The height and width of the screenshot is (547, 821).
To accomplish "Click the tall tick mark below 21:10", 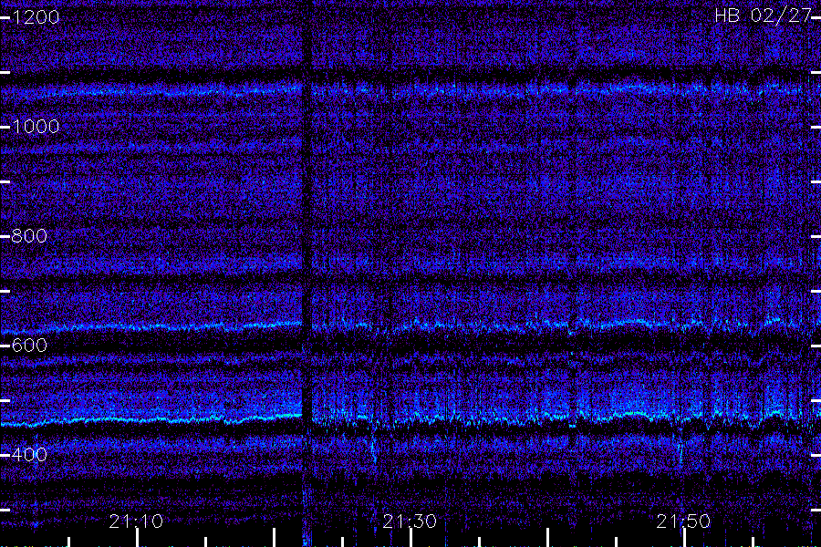I will tap(137, 538).
